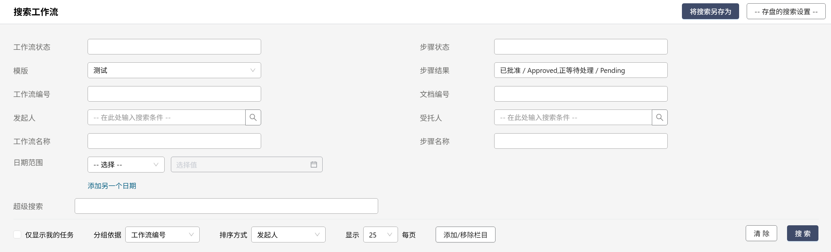Open 添加/移除栏目 column settings
This screenshot has width=831, height=252.
coord(465,235)
